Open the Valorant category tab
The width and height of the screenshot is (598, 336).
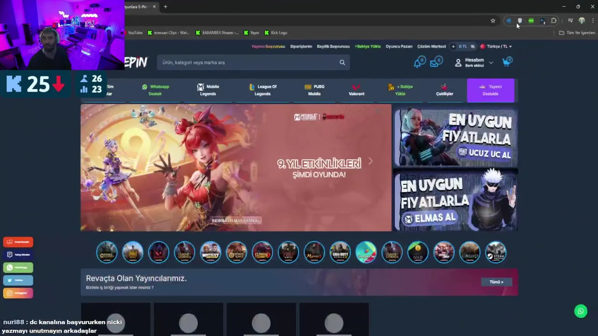(356, 90)
